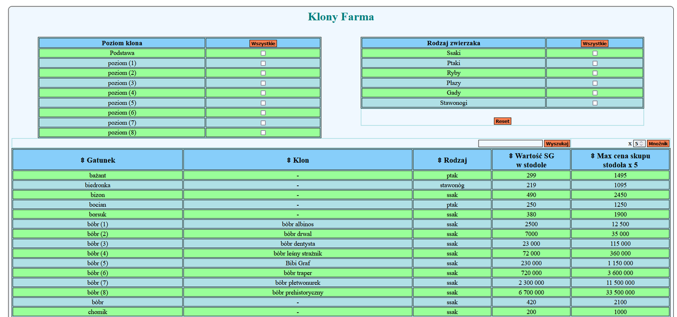The image size is (677, 317).
Task: Toggle the poziom (3) checkbox
Action: pyautogui.click(x=263, y=83)
